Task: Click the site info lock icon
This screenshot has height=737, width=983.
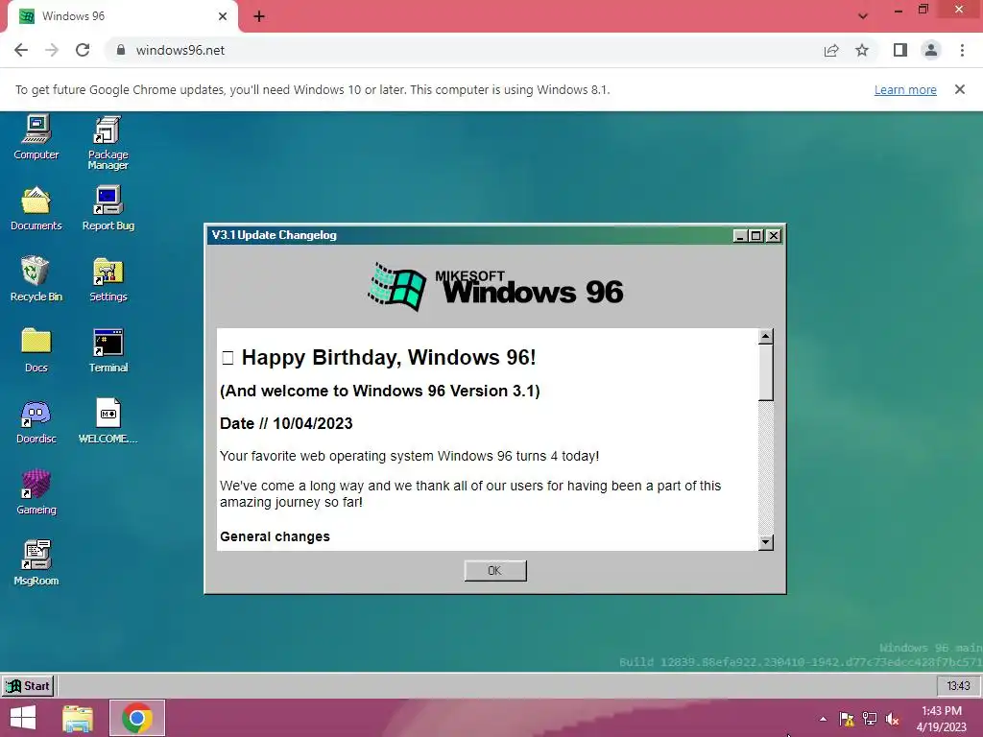Action: coord(121,50)
